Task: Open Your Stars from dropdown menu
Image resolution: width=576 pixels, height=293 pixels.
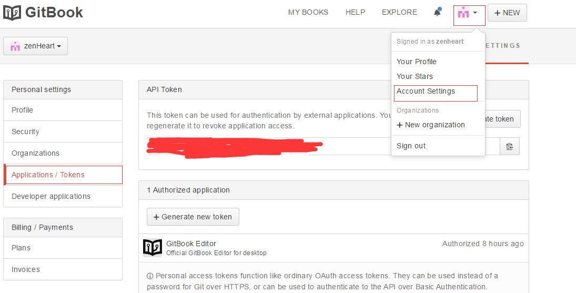Action: click(415, 76)
